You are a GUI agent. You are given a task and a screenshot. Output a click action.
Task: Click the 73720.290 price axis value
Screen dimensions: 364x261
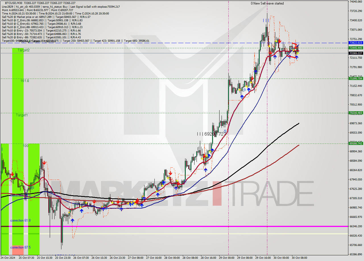(x=356, y=11)
